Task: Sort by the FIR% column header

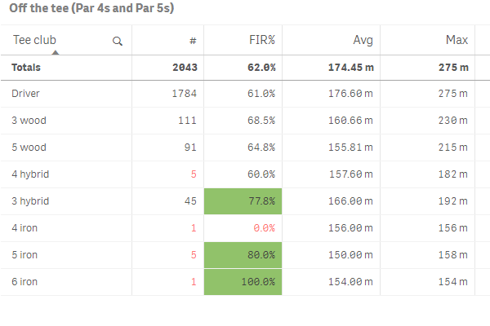Action: click(262, 40)
